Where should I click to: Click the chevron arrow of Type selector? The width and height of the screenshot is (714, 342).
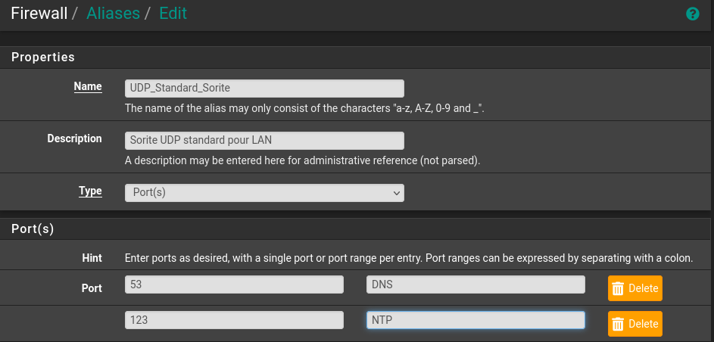[x=396, y=193]
